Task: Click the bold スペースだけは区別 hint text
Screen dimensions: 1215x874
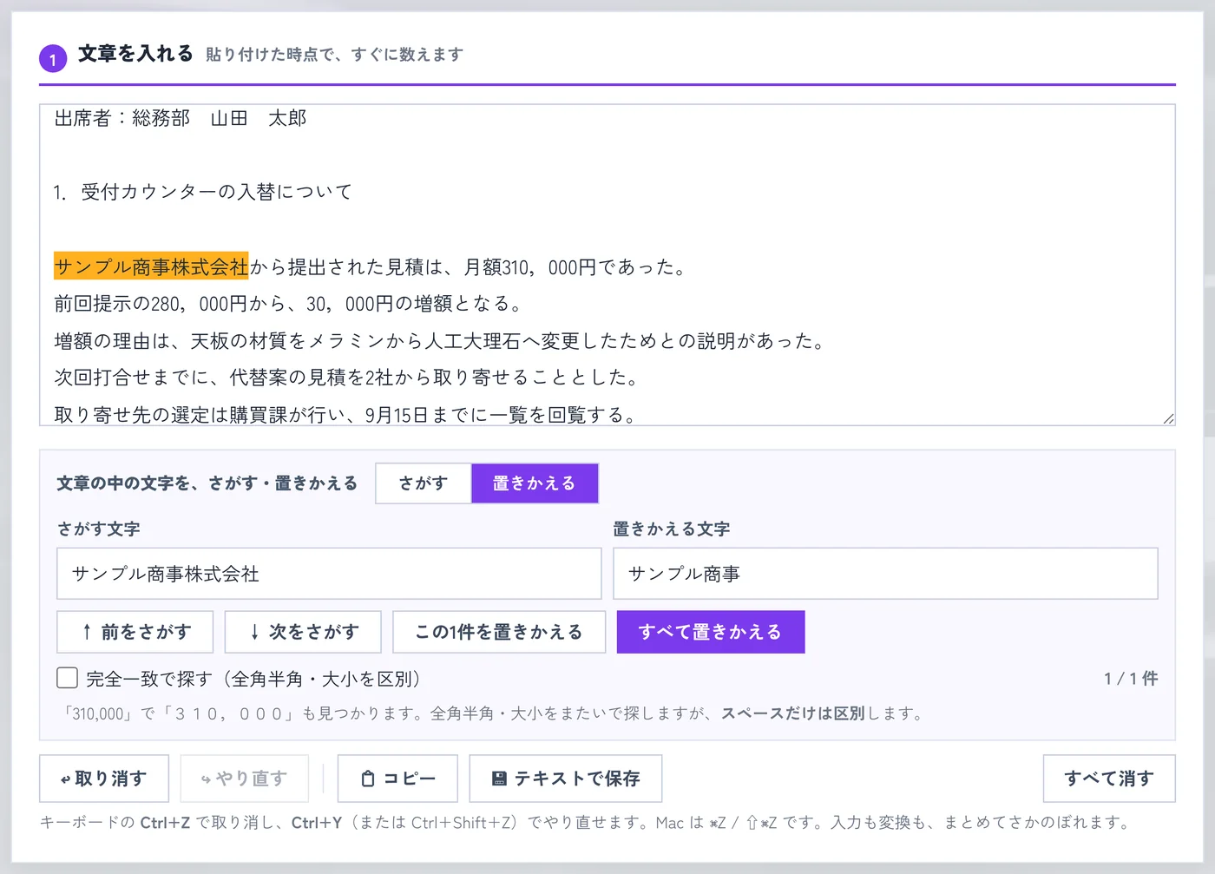Action: pyautogui.click(x=793, y=713)
